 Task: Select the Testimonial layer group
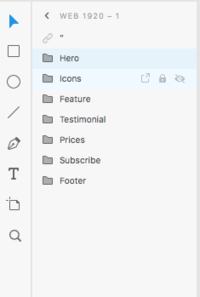114,119
